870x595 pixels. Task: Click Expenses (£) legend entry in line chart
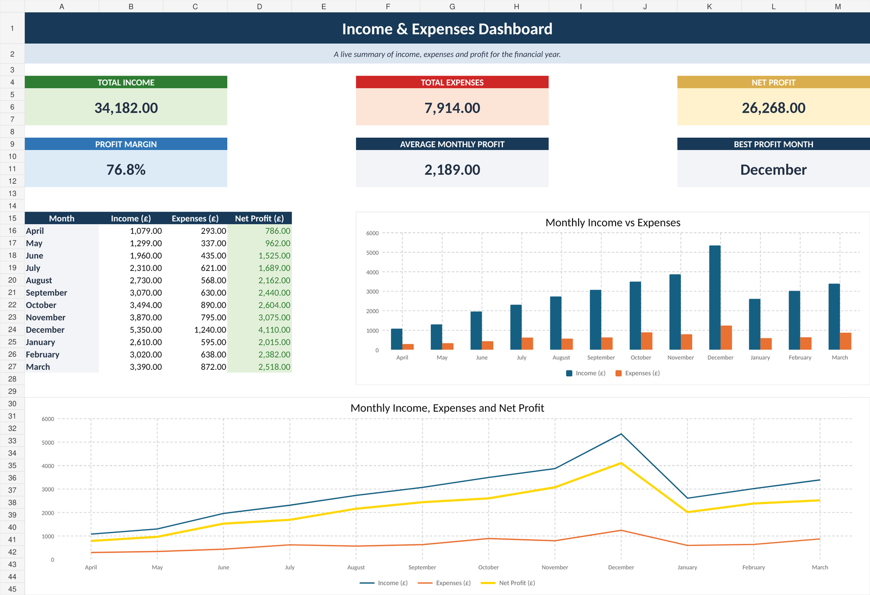[x=444, y=583]
